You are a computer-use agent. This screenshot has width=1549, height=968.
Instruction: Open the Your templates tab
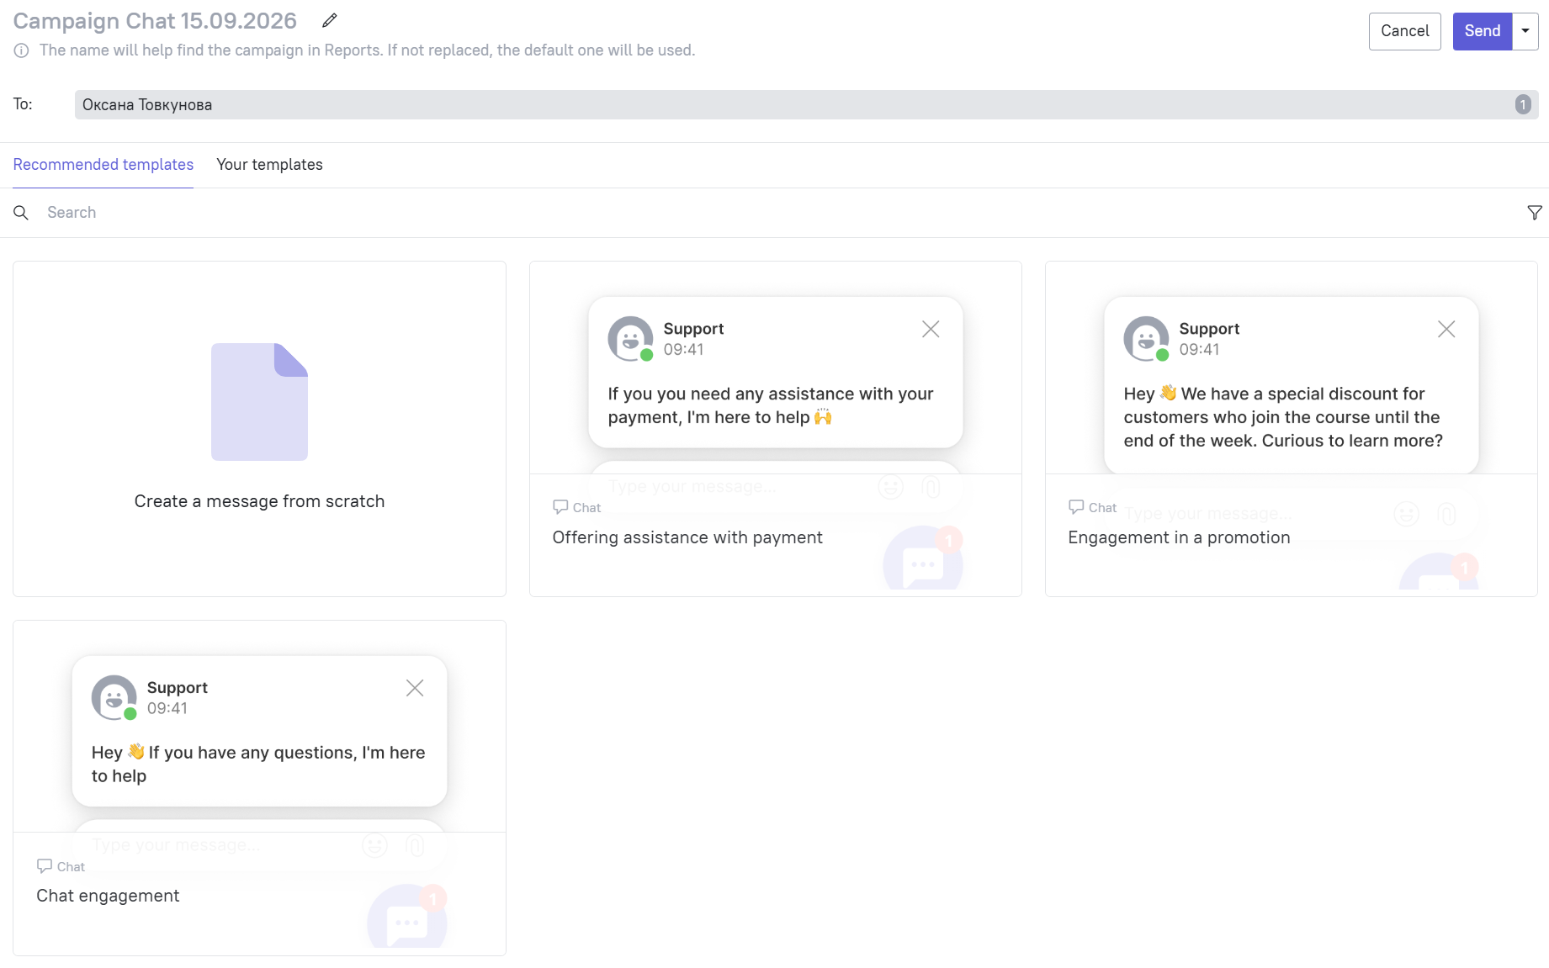coord(269,165)
